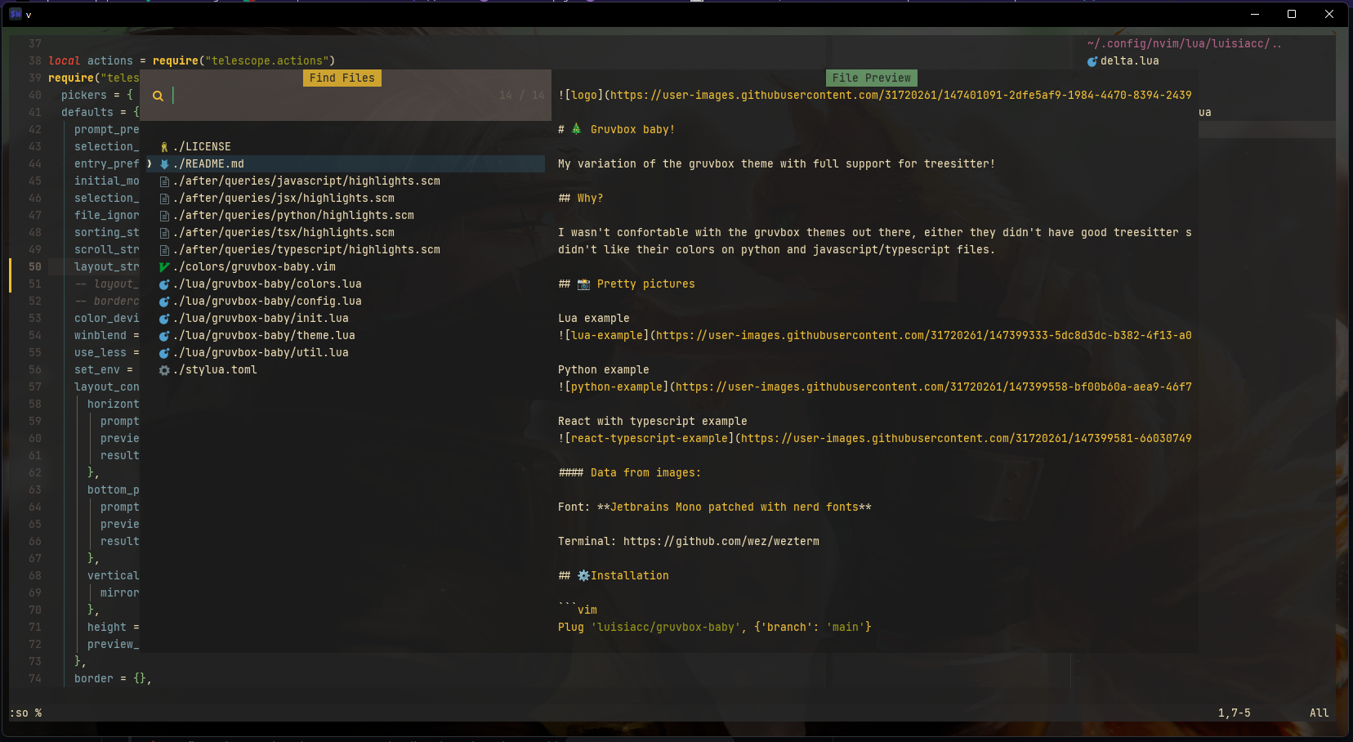Click the markdown icon beside ./README.md
This screenshot has width=1353, height=742.
(x=164, y=164)
